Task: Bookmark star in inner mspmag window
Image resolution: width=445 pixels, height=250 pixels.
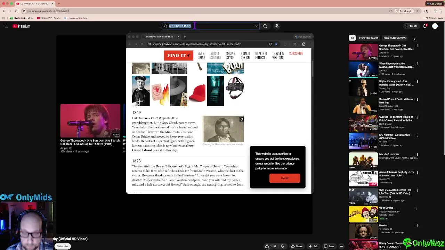Action: 276,44
